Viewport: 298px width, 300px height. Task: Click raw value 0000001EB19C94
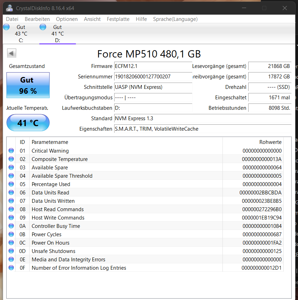pyautogui.click(x=262, y=218)
